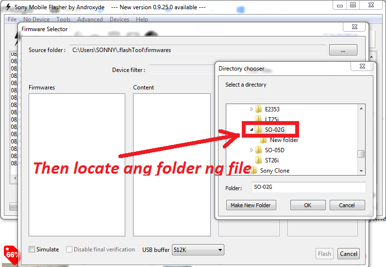Viewport: 386px width, 267px height.
Task: Open the Help menu
Action: click(x=142, y=19)
